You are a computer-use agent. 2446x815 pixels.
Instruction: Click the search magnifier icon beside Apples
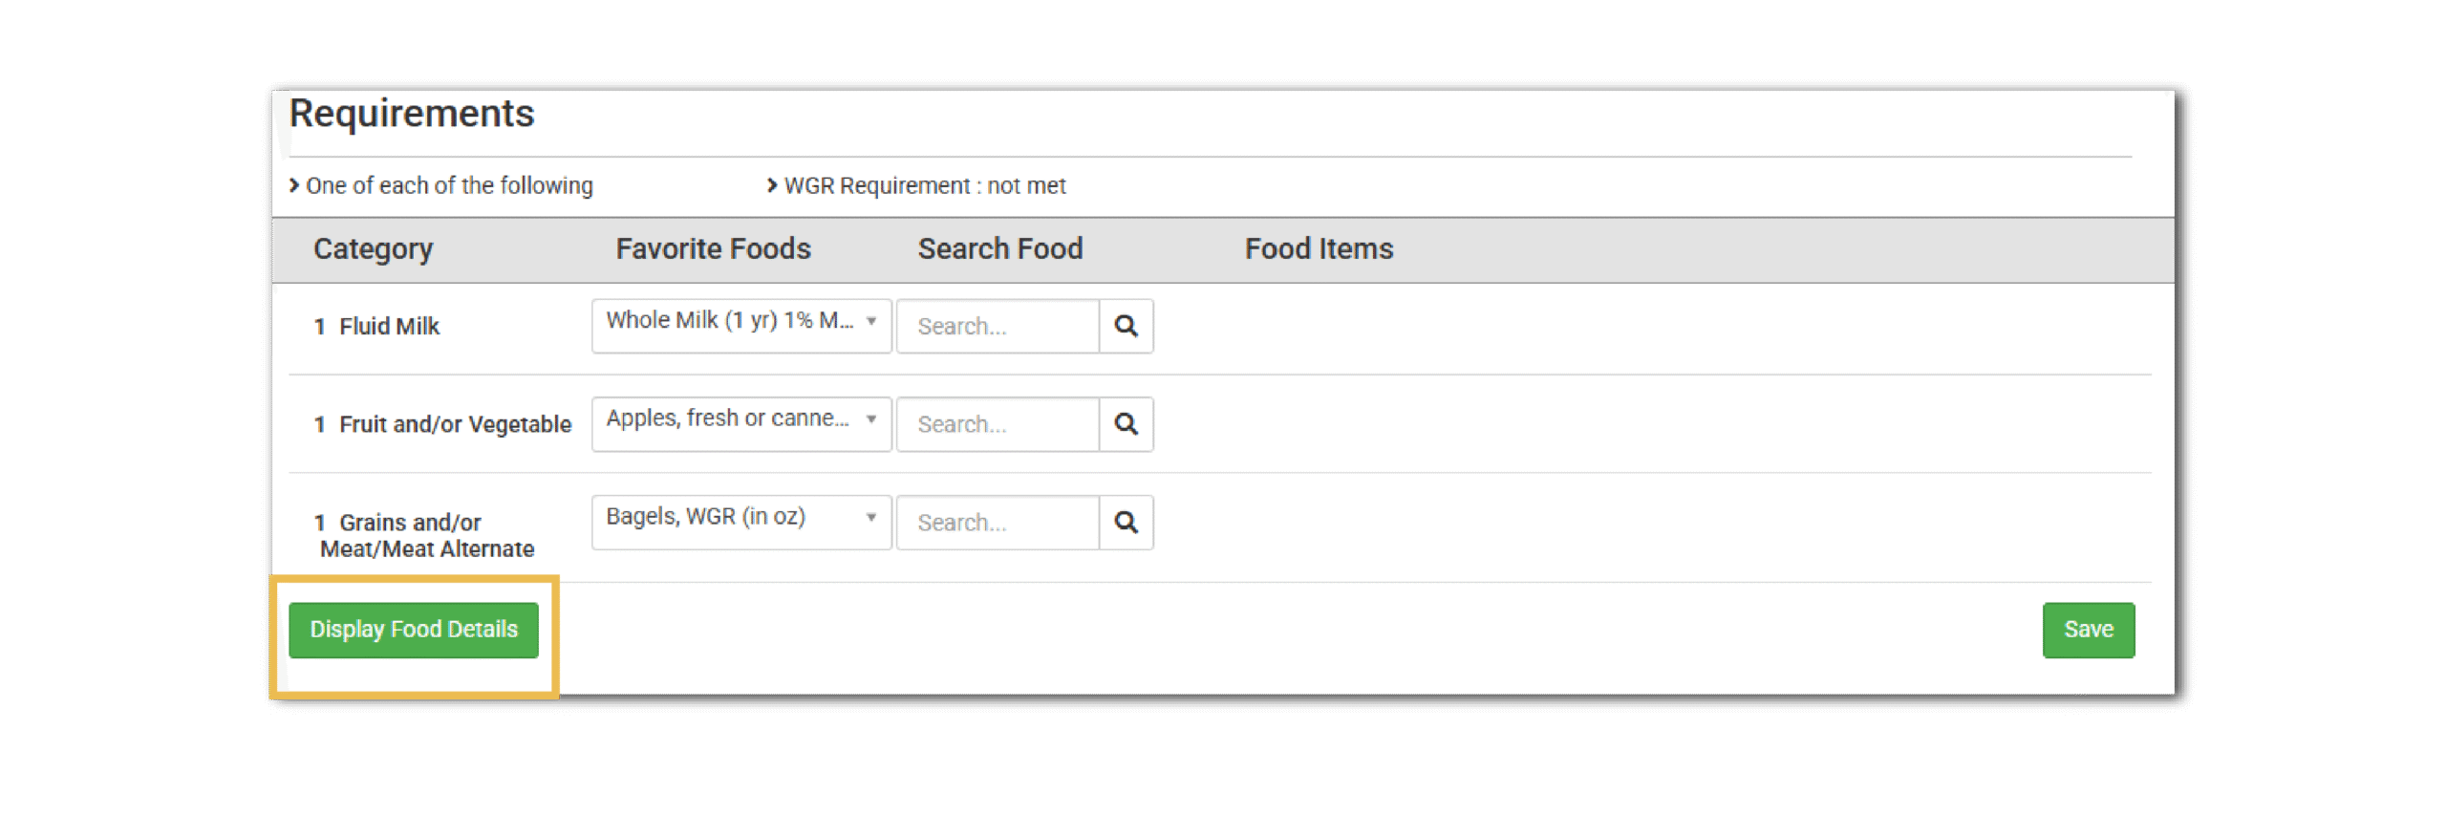[1126, 424]
